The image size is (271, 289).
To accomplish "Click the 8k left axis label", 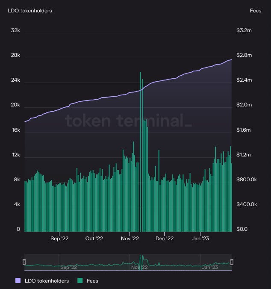I will (17, 180).
